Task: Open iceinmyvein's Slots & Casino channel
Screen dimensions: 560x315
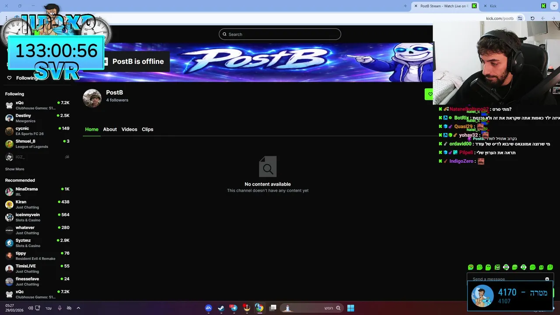Action: (37, 217)
